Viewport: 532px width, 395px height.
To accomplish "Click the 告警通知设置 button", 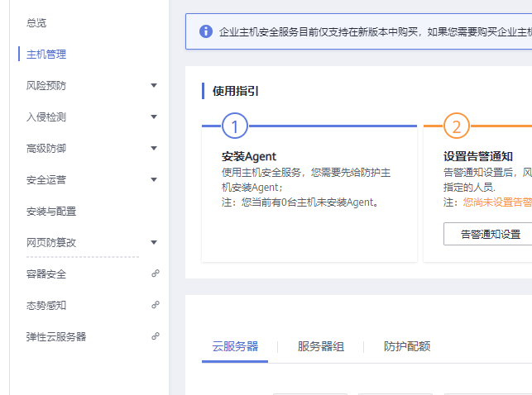I will pos(490,234).
